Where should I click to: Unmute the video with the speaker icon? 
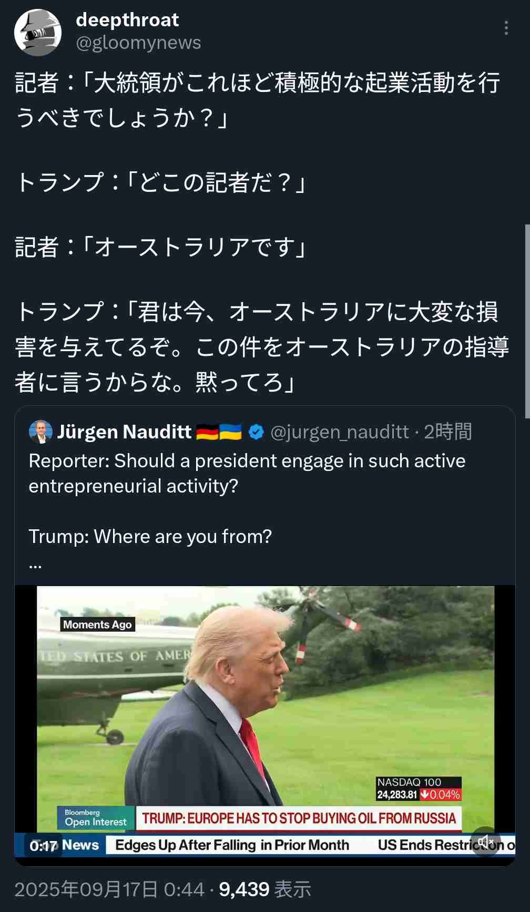485,842
